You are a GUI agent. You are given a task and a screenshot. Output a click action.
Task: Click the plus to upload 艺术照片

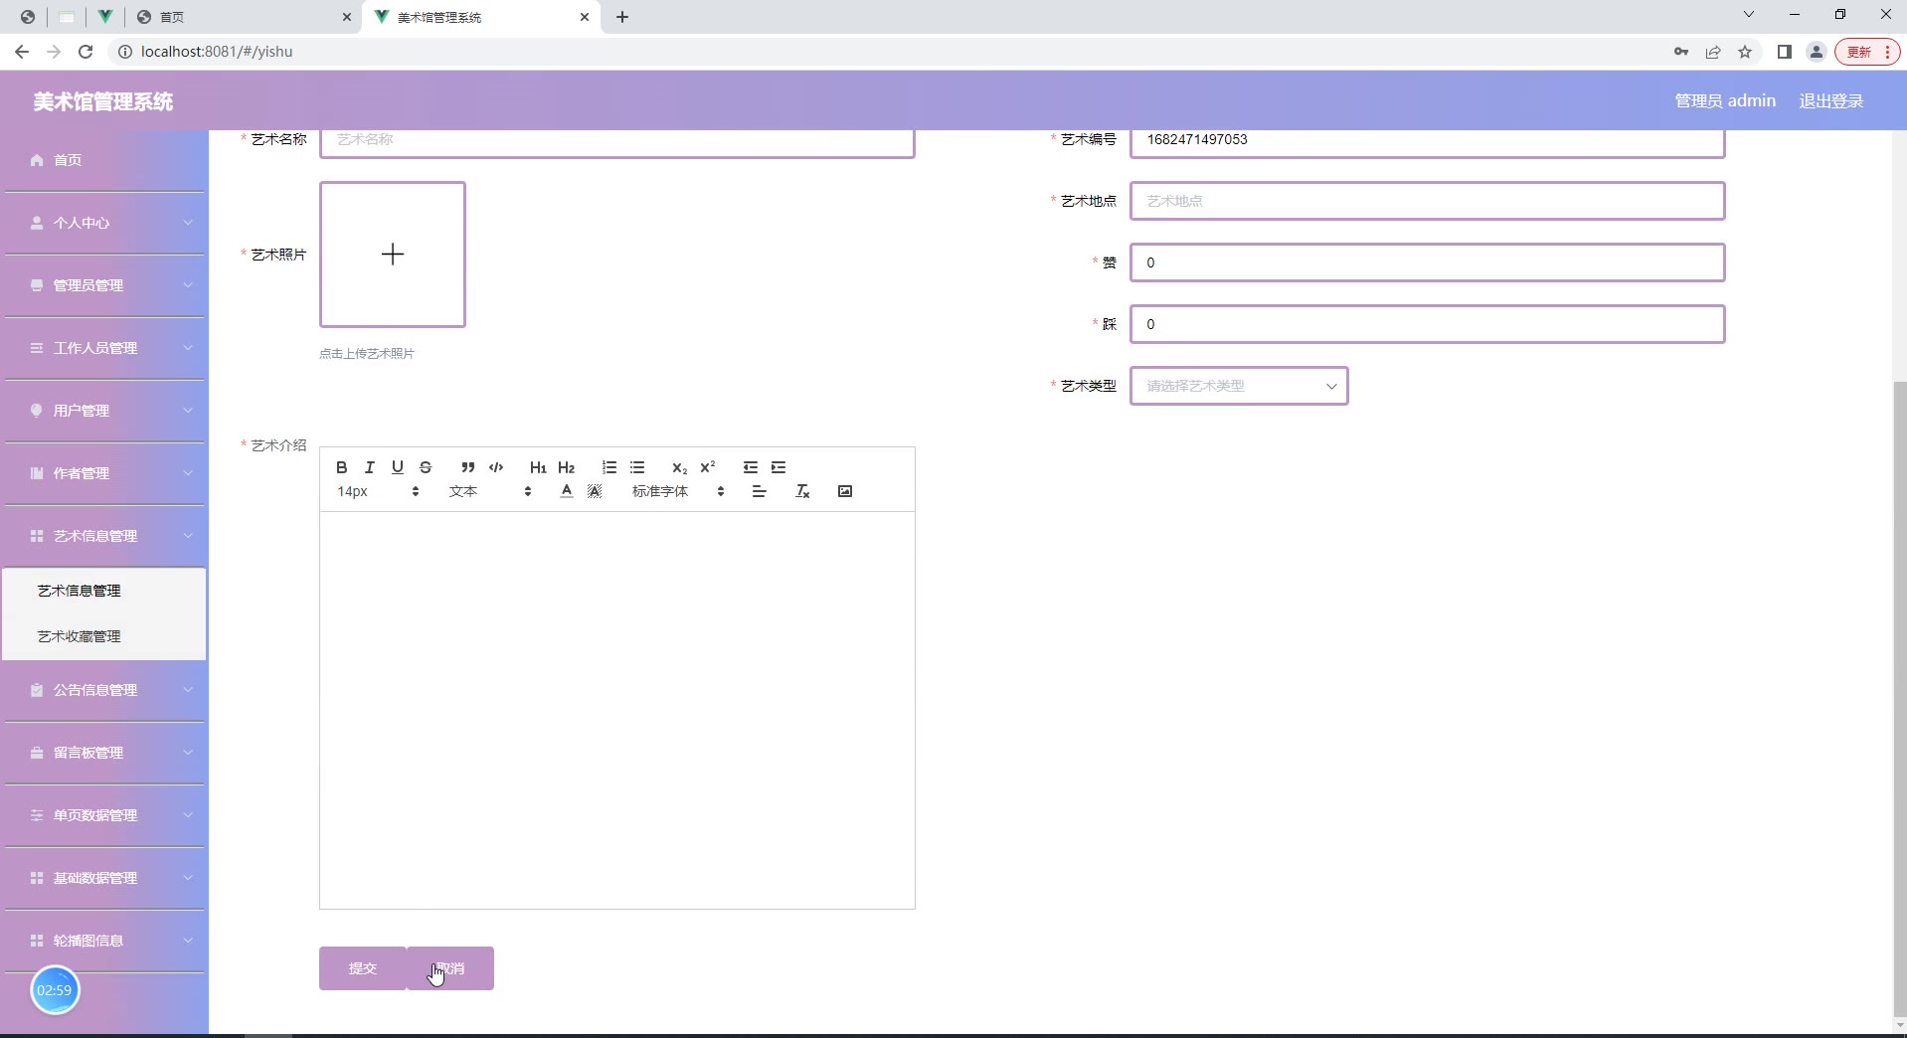click(393, 255)
